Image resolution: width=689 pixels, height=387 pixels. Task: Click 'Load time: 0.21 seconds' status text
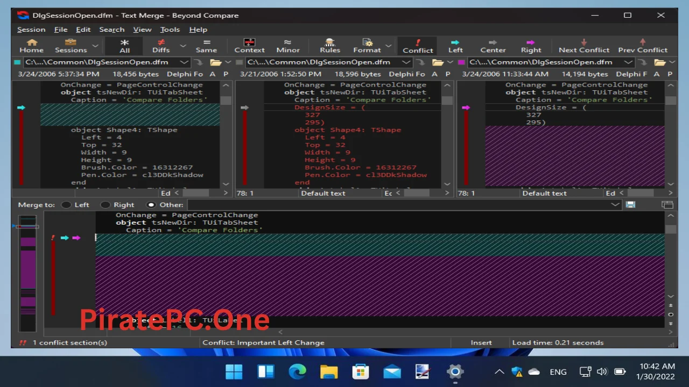tap(558, 342)
